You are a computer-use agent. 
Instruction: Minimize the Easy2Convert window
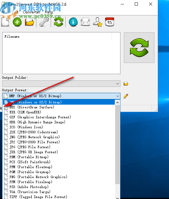pos(122,4)
